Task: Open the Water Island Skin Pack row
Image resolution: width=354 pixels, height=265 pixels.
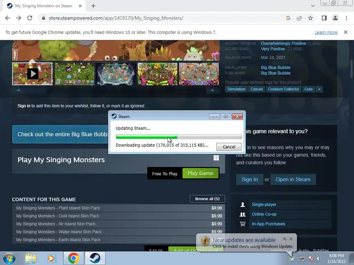Action: click(119, 232)
